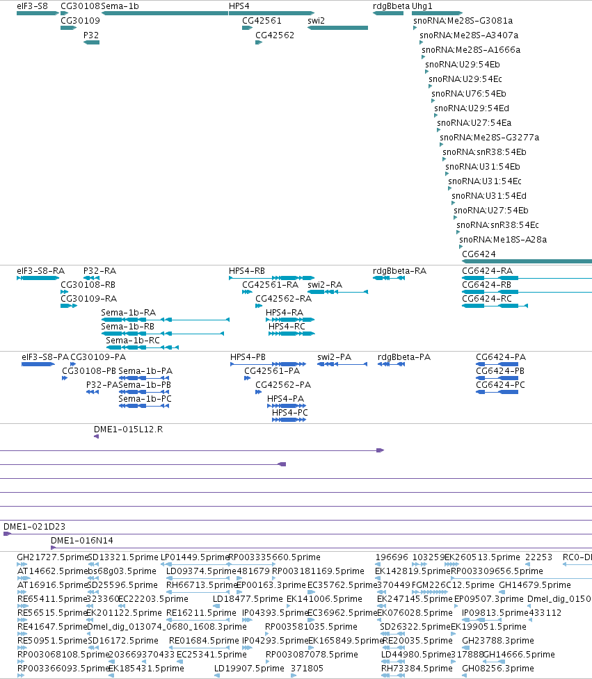Select the HPS4-PB CDS label
This screenshot has width=592, height=679.
click(x=248, y=357)
